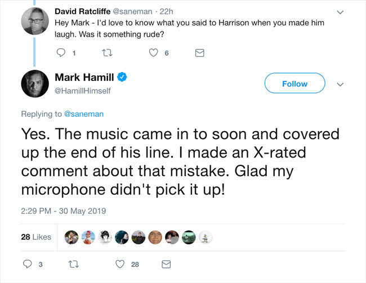Reply to Mark Hamill's tweet
Image resolution: width=366 pixels, height=283 pixels.
pos(28,264)
